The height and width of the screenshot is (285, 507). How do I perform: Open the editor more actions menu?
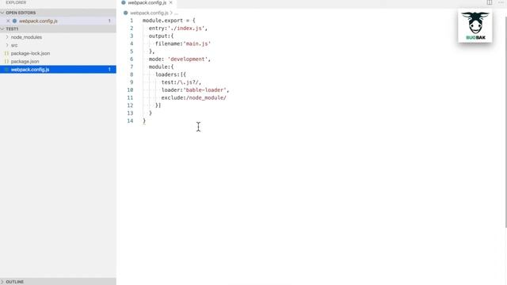point(501,2)
